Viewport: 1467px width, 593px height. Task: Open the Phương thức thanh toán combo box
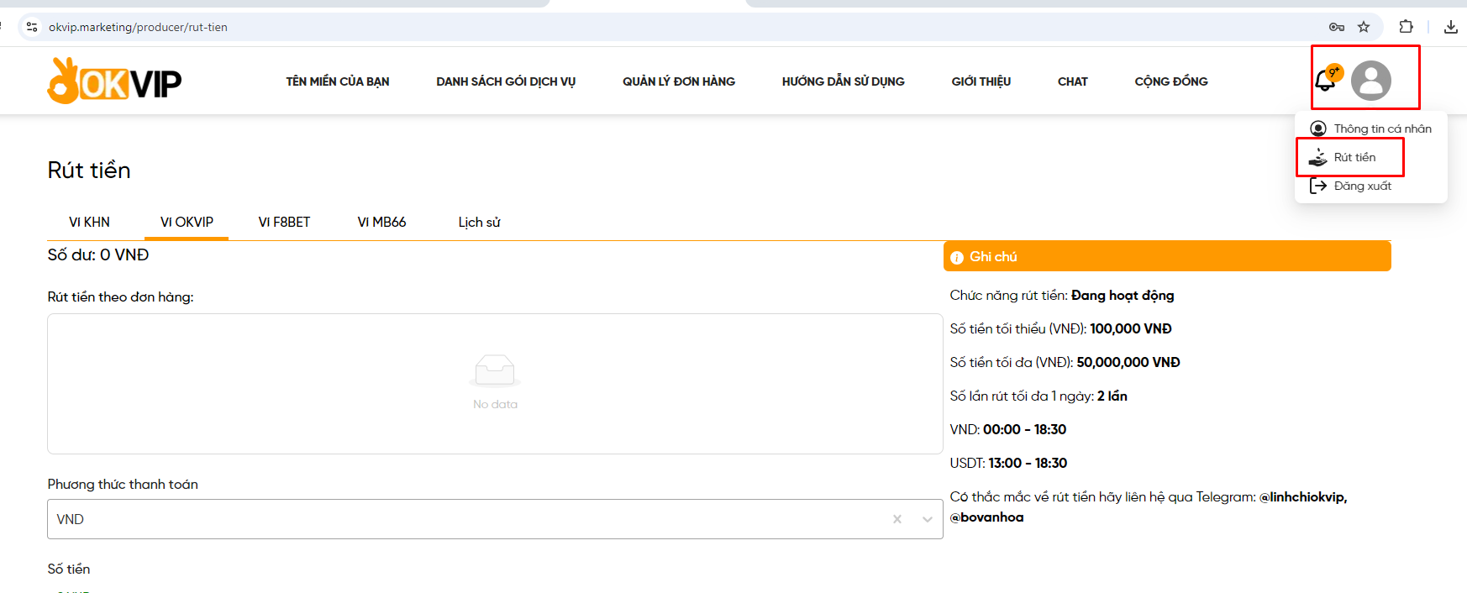click(471, 519)
